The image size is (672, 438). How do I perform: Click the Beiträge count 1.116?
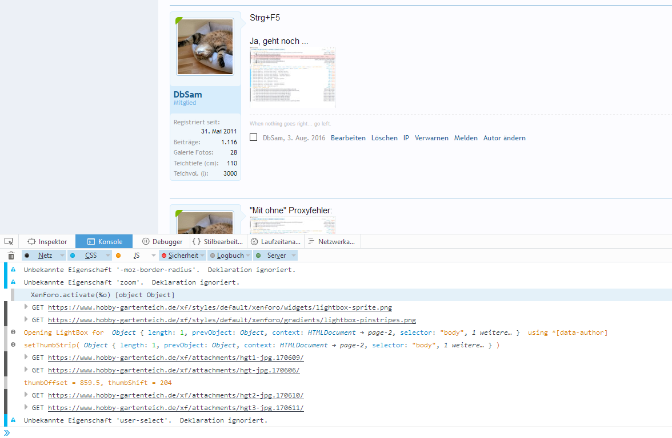tap(229, 142)
